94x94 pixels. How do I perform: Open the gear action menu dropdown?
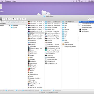coord(14,19)
